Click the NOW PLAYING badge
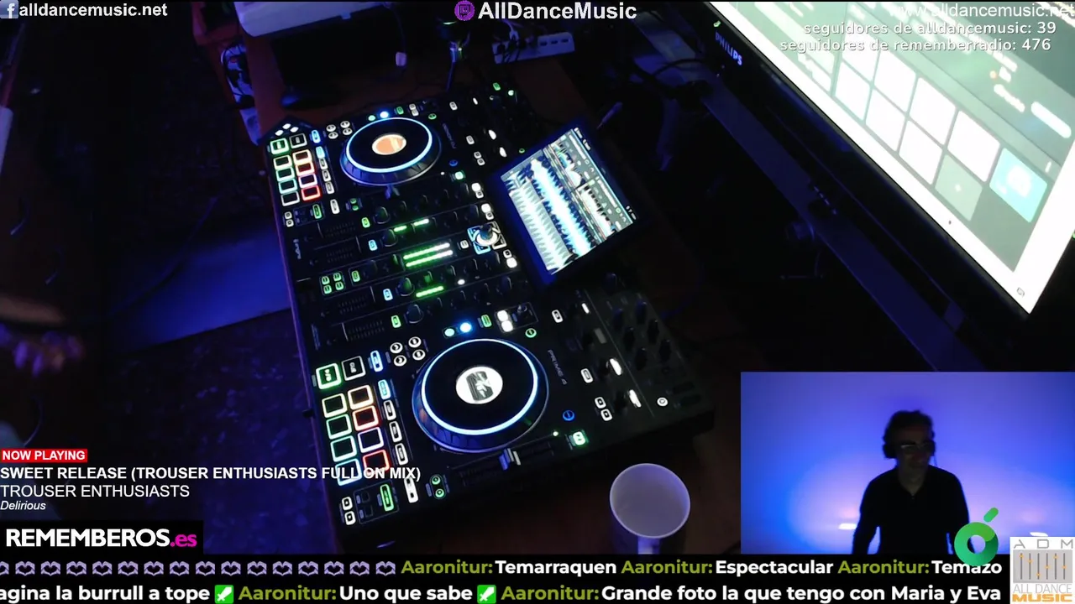The width and height of the screenshot is (1075, 604). [44, 456]
